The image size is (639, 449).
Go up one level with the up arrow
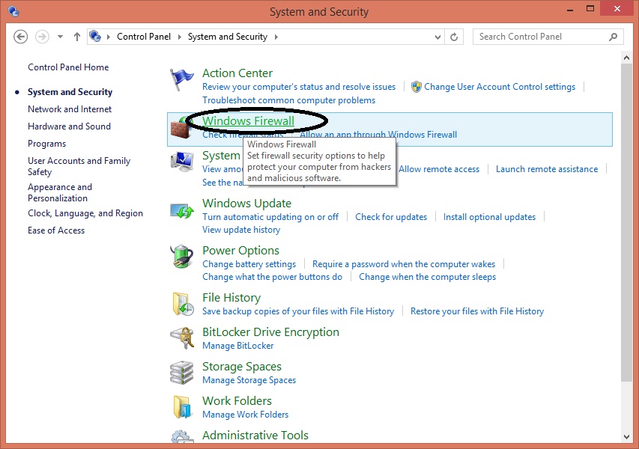(77, 37)
